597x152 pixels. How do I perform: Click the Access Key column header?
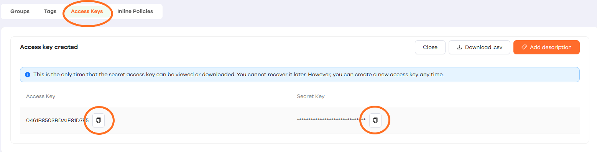(41, 96)
